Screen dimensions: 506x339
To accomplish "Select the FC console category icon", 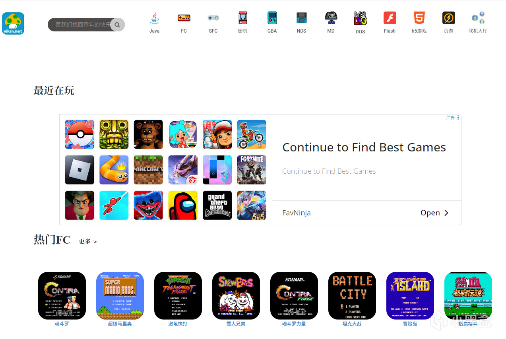I will coord(184,18).
